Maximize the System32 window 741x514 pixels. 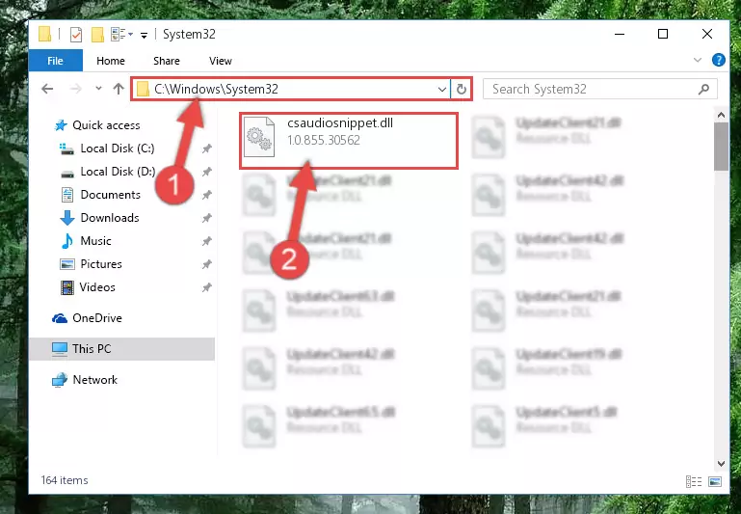663,34
